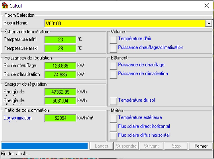The image size is (214, 159).
Task: Toggle the Puissance de chauffage button
Action: [x=113, y=66]
